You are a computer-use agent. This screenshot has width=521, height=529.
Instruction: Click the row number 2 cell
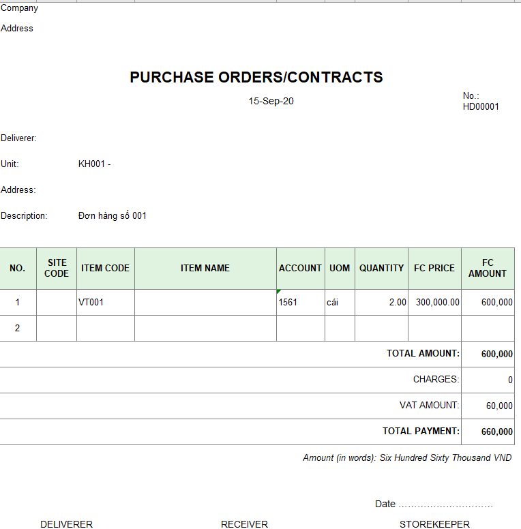pyautogui.click(x=18, y=328)
